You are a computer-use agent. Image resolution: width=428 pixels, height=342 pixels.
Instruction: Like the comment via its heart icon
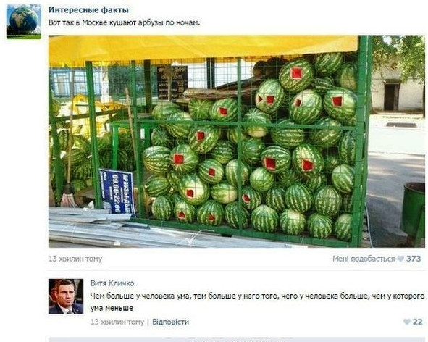407,322
